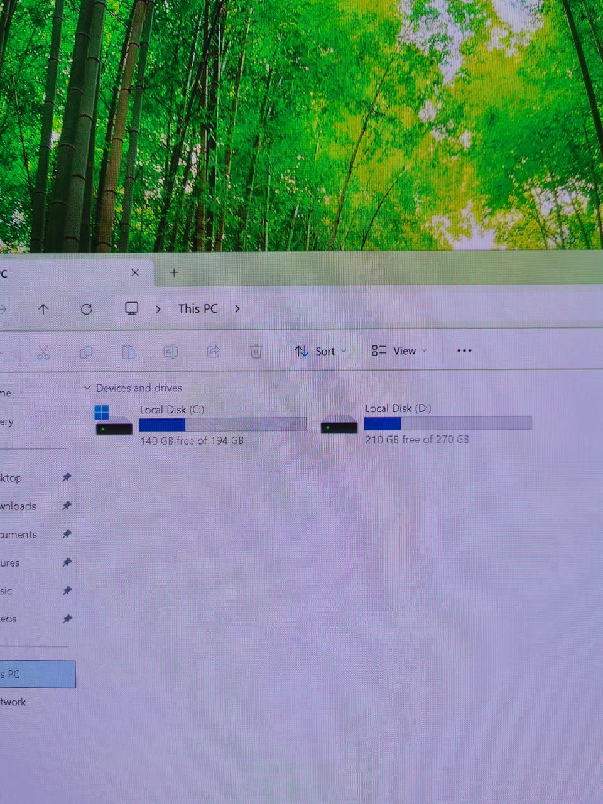
Task: Click the Local Disk (D:) usage bar
Action: [x=448, y=423]
